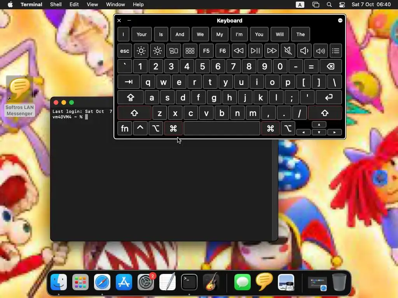Viewport: 398px width, 298px height.
Task: Tap the volume down key
Action: coord(304,51)
